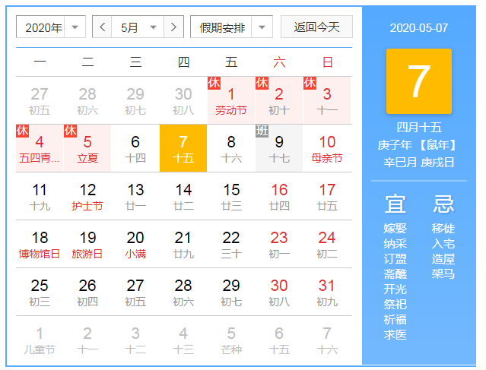Viewport: 486px width, 370px height.
Task: Select May 10 母亲节
Action: (x=327, y=148)
